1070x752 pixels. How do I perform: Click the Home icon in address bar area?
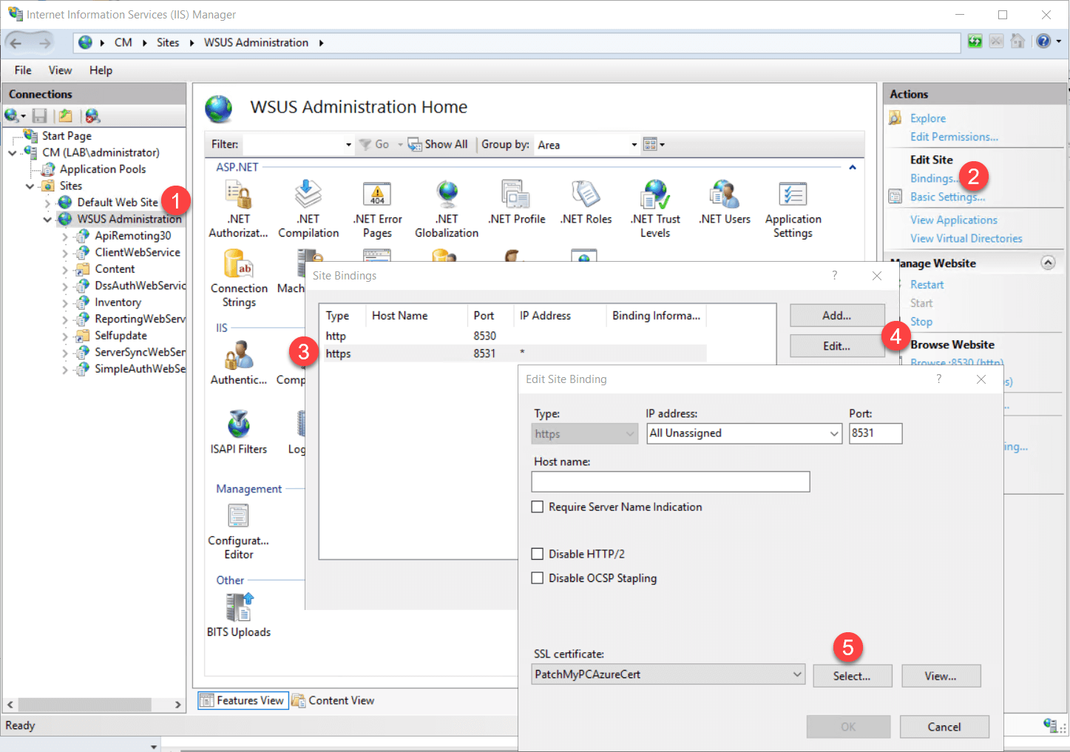(x=1018, y=41)
